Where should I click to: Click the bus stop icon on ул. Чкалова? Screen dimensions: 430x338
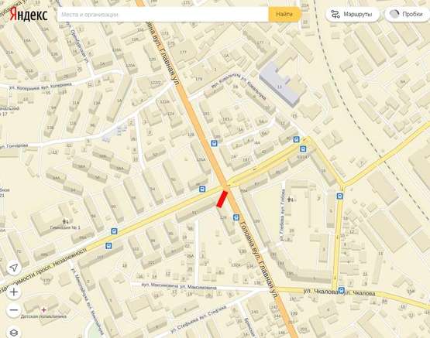coord(342,290)
